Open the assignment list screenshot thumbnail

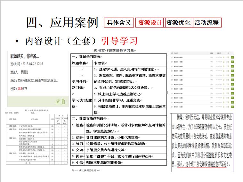coord(202,80)
